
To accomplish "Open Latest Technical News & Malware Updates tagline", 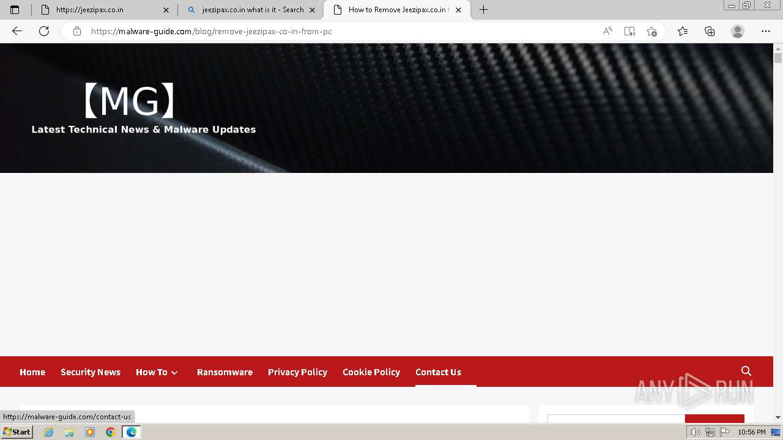I will tap(144, 130).
